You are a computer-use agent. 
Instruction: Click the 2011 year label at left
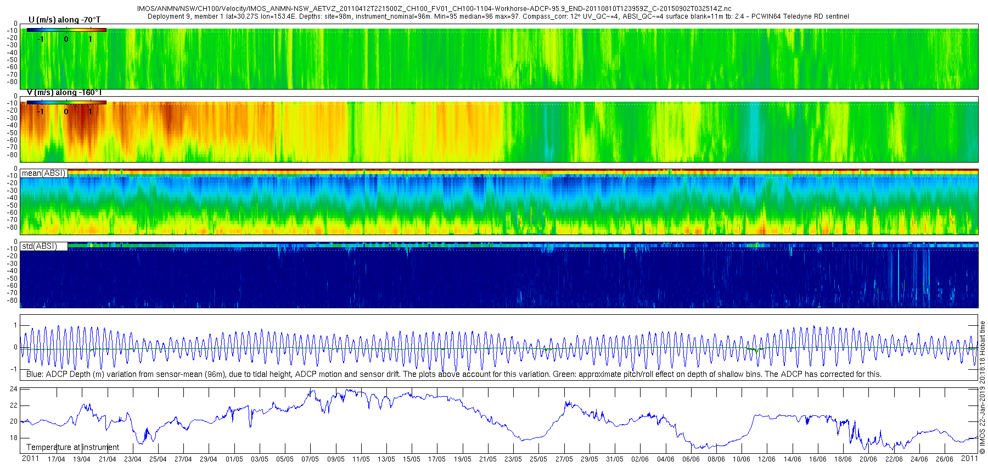pos(30,458)
